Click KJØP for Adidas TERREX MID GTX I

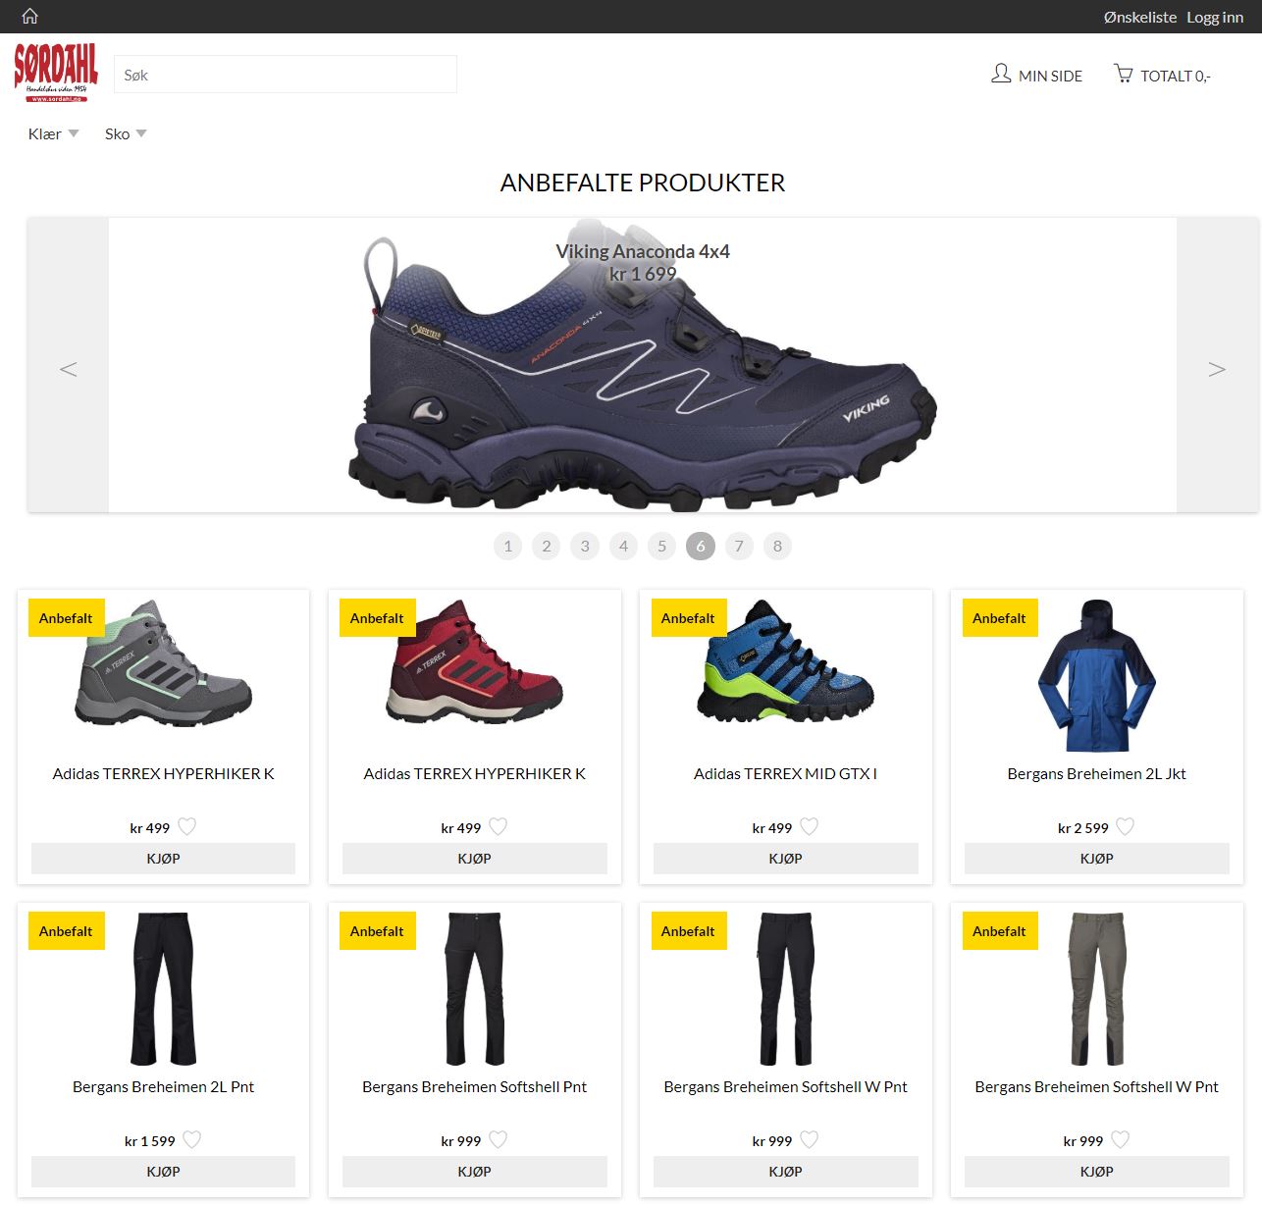coord(786,859)
